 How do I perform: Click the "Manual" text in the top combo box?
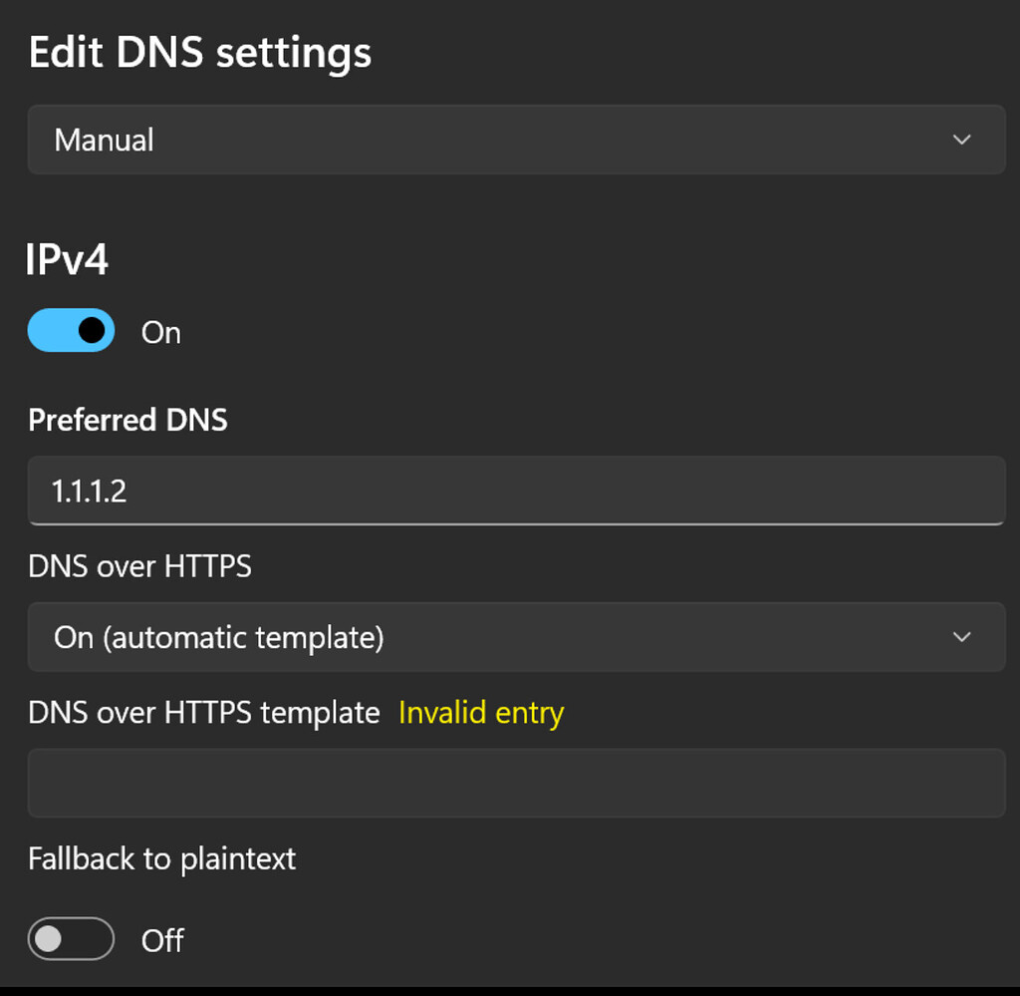(104, 140)
